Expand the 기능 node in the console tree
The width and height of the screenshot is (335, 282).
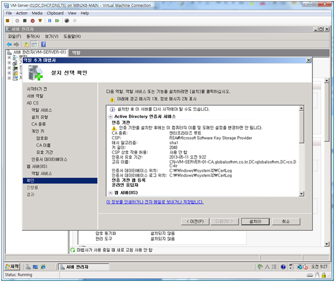[9, 63]
